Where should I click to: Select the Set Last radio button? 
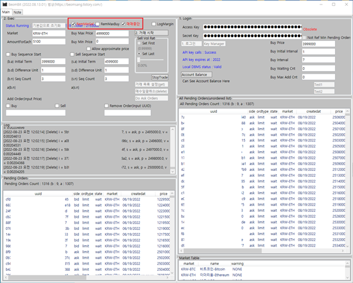(x=139, y=54)
